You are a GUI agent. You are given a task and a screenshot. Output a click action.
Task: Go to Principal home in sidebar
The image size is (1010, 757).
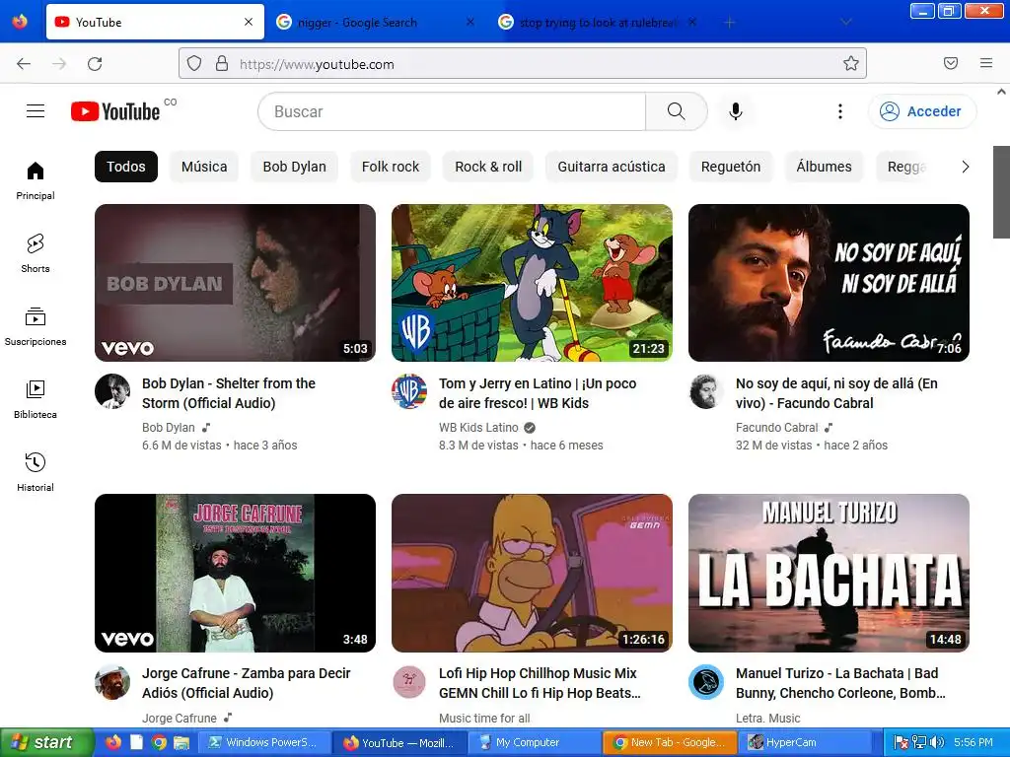(x=36, y=180)
